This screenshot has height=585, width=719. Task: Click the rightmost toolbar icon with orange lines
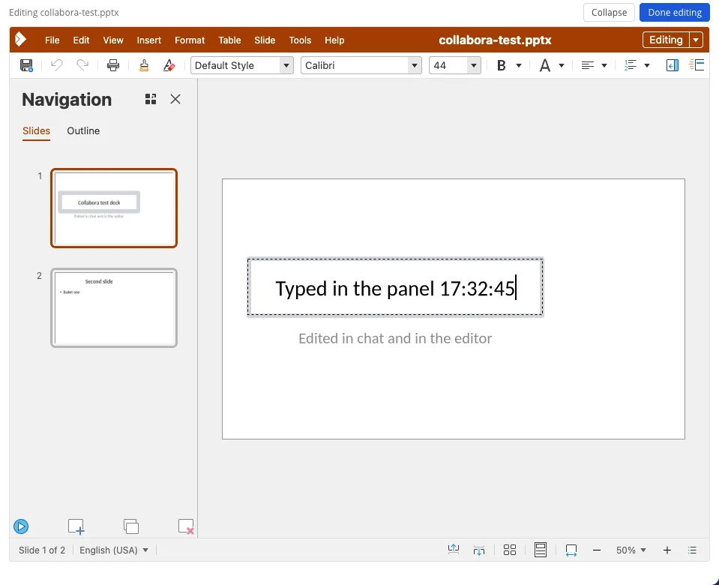[697, 65]
